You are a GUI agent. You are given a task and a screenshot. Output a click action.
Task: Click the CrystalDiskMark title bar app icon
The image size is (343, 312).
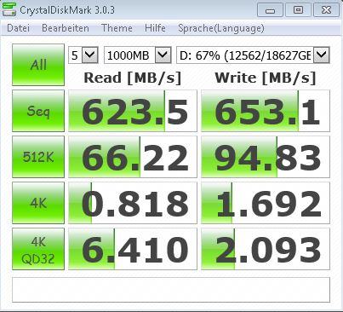click(x=9, y=9)
